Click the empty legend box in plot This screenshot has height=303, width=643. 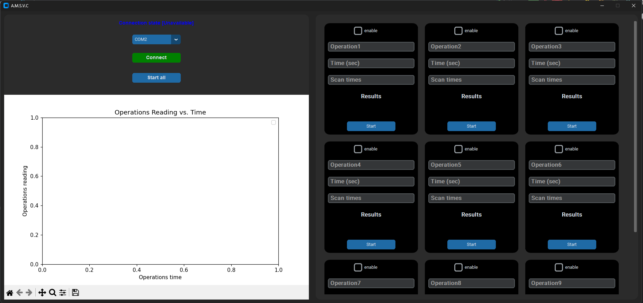(x=274, y=122)
